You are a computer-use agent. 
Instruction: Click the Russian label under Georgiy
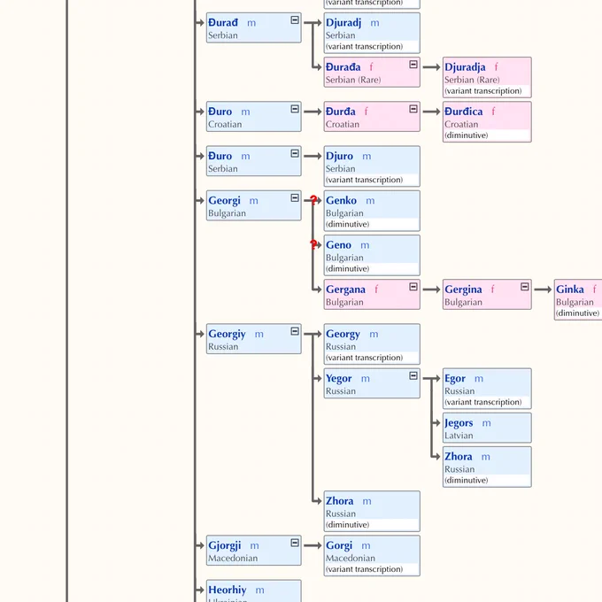223,347
